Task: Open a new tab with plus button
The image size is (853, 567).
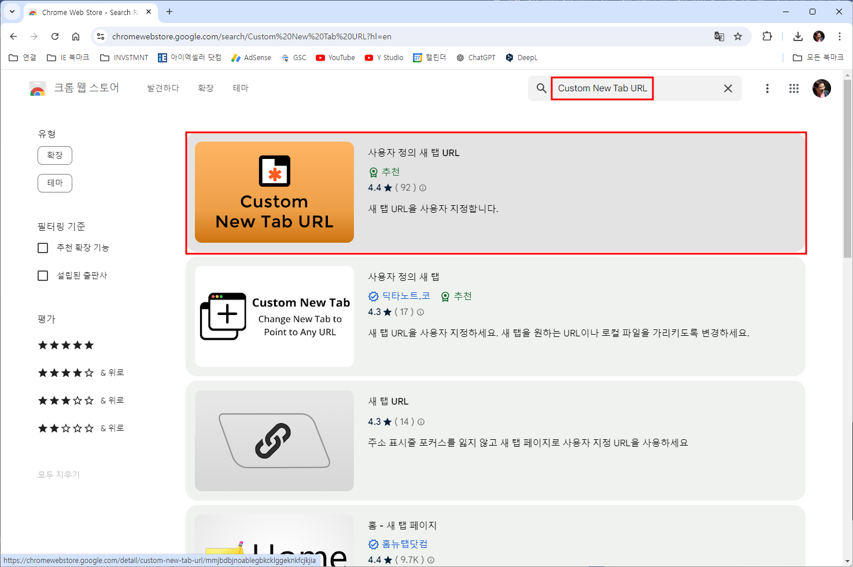Action: coord(169,12)
